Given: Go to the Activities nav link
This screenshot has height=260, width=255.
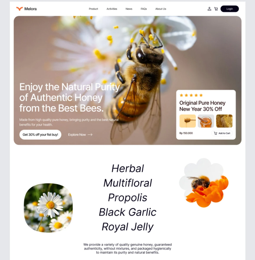Looking at the screenshot, I should [112, 9].
